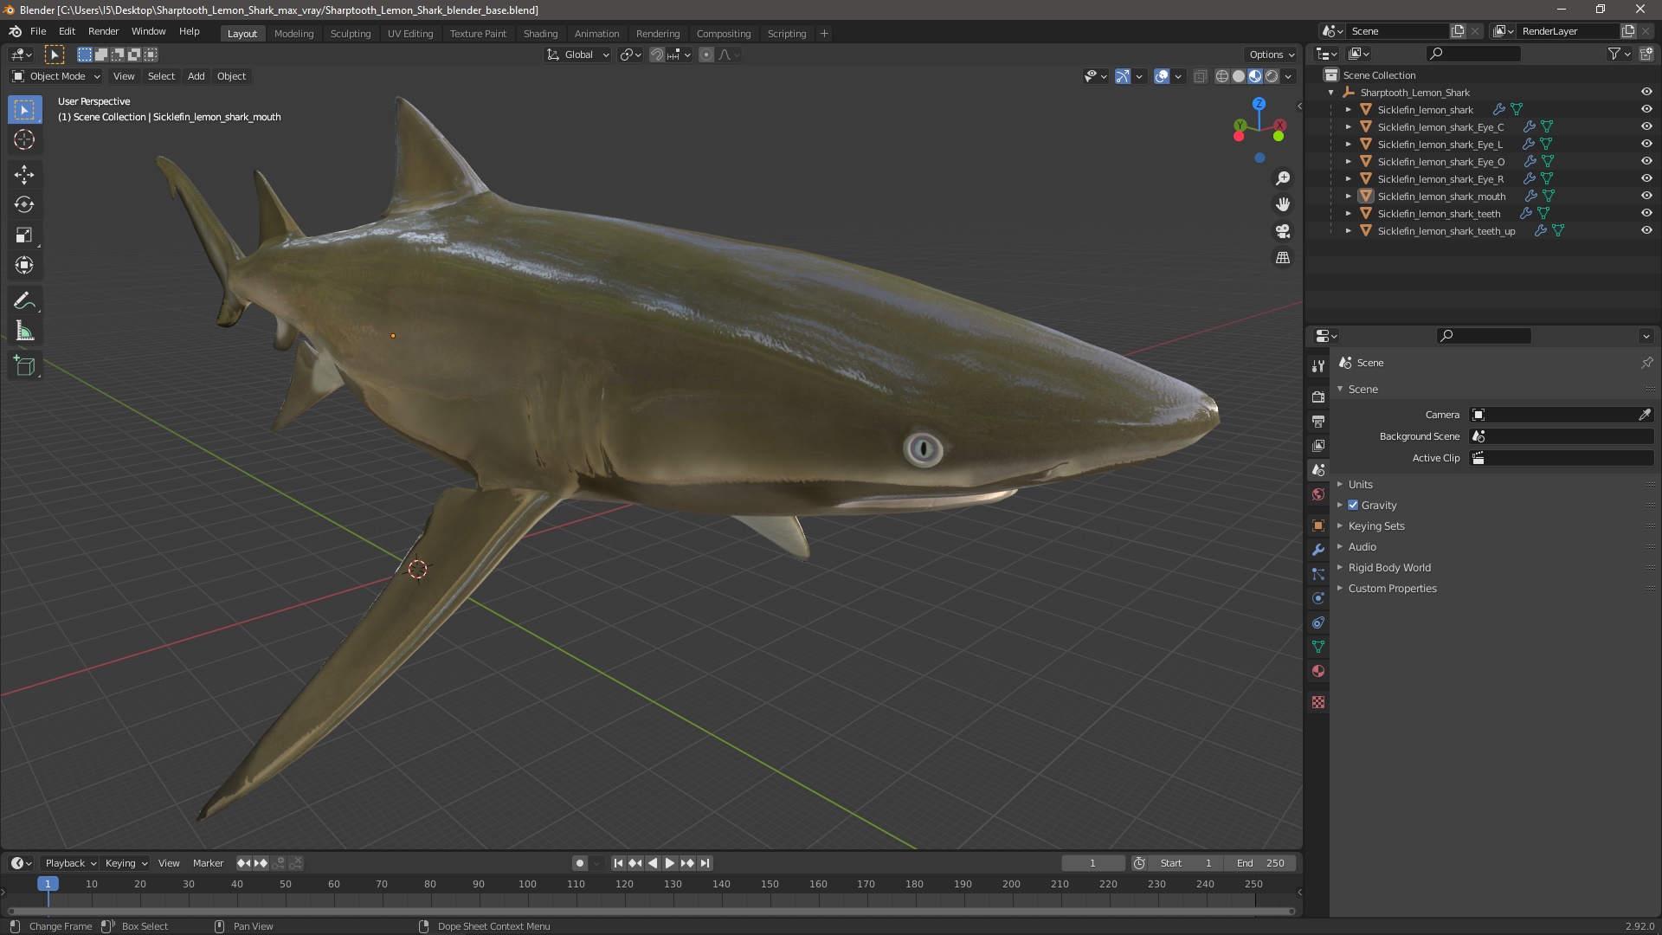Open the Particles properties tab
This screenshot has height=935, width=1662.
pos(1318,574)
